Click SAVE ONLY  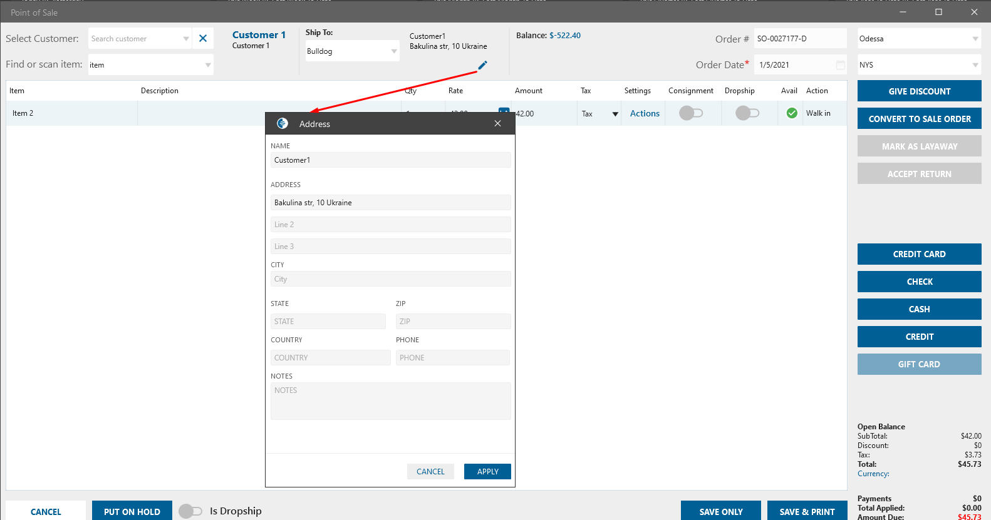point(721,511)
